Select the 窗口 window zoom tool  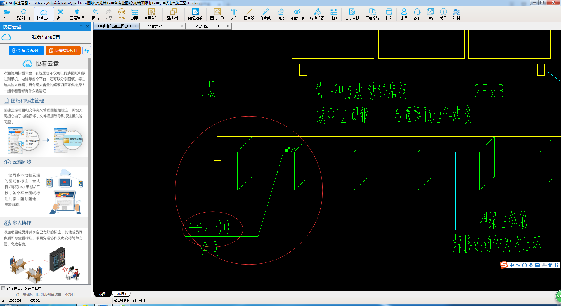(x=60, y=14)
